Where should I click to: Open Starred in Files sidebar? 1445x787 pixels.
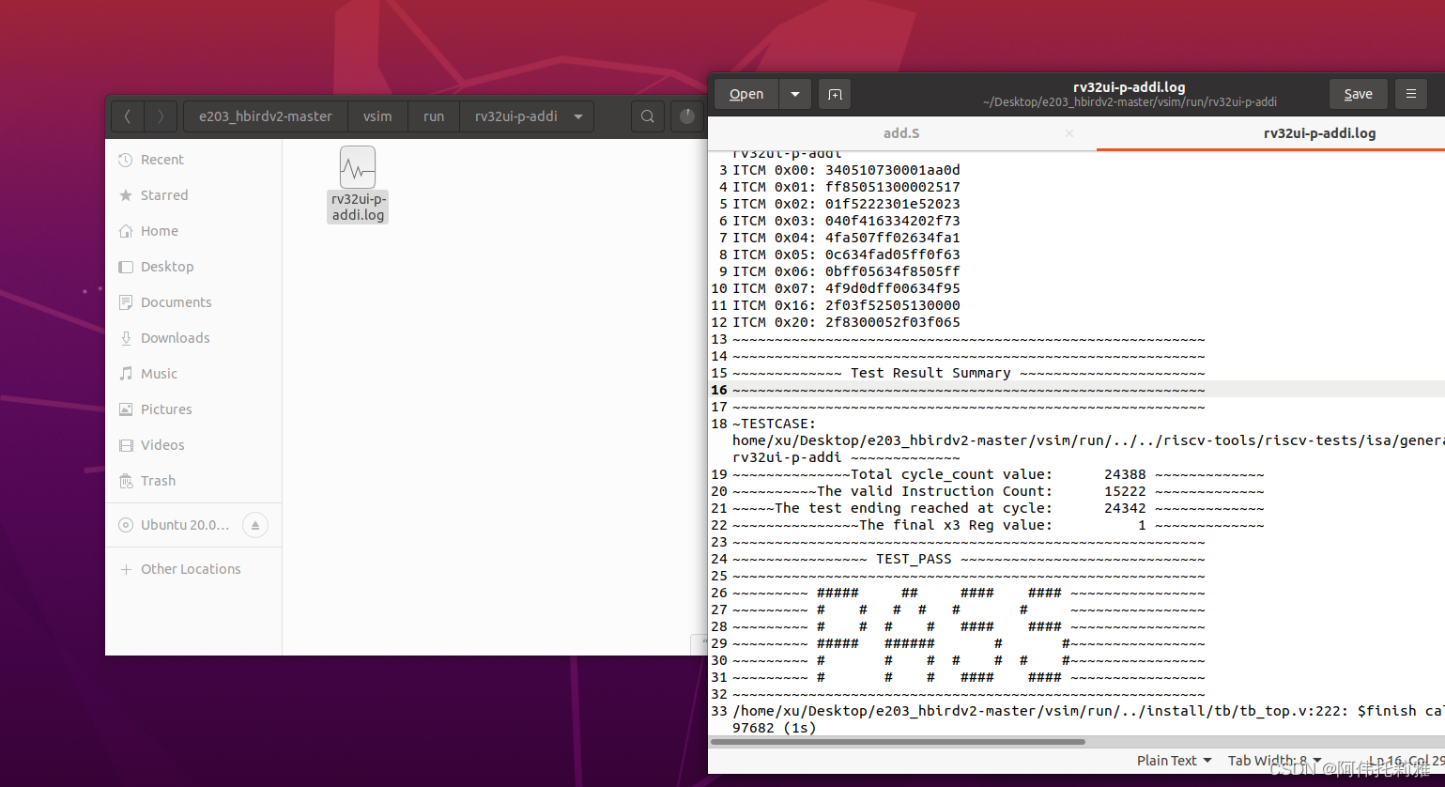click(x=193, y=195)
